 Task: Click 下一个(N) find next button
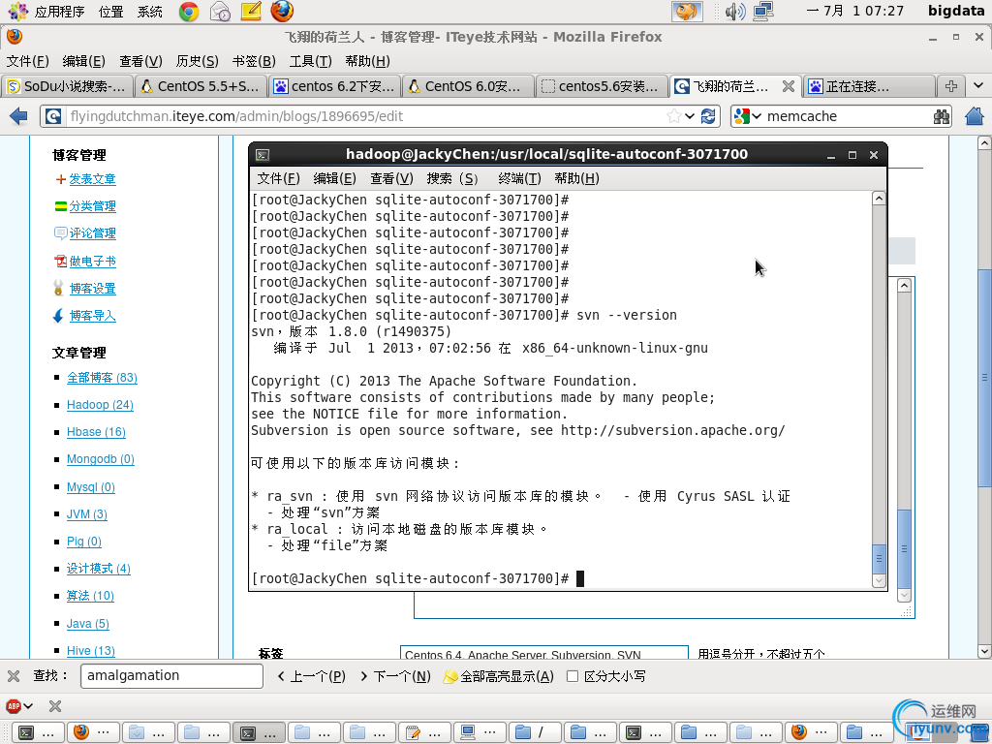tap(395, 676)
